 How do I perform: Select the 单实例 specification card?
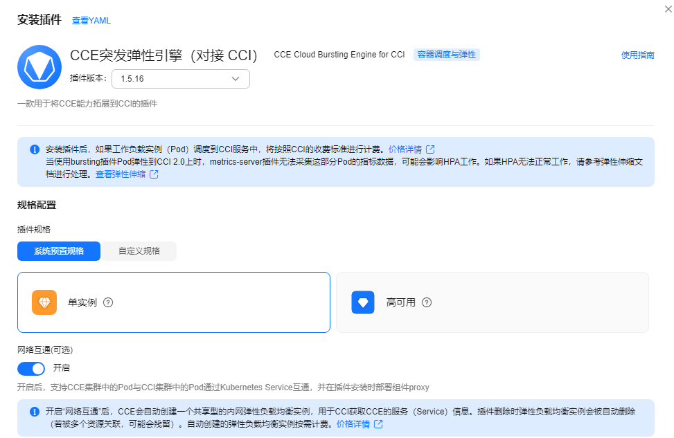(x=174, y=302)
